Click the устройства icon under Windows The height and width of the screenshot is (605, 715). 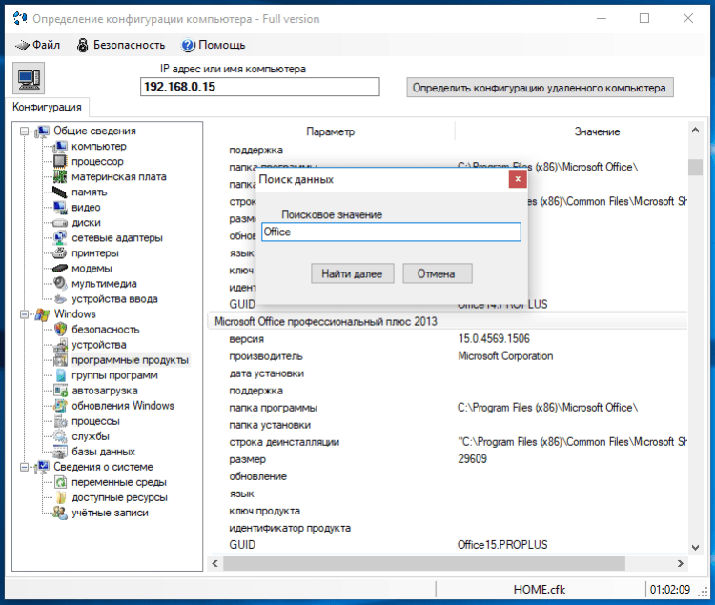[60, 345]
